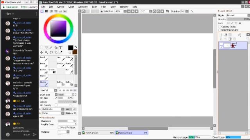Open the chat emoji picker
The image size is (250, 140).
coord(8,135)
